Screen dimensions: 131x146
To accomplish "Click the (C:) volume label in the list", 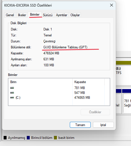I will [18, 98].
